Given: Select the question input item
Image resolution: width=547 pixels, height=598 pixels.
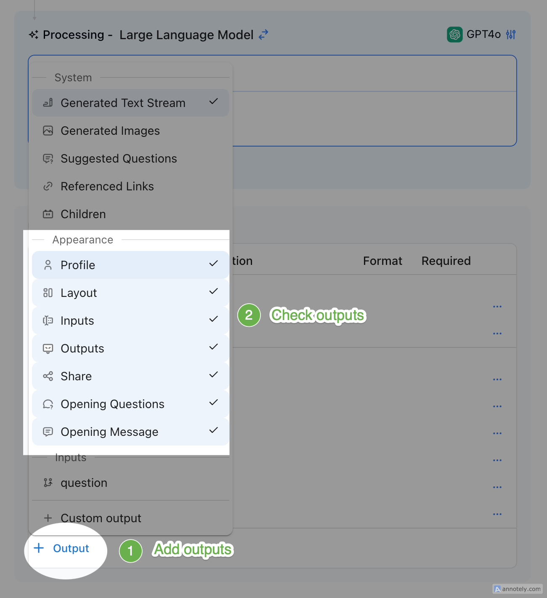Looking at the screenshot, I should pyautogui.click(x=84, y=483).
